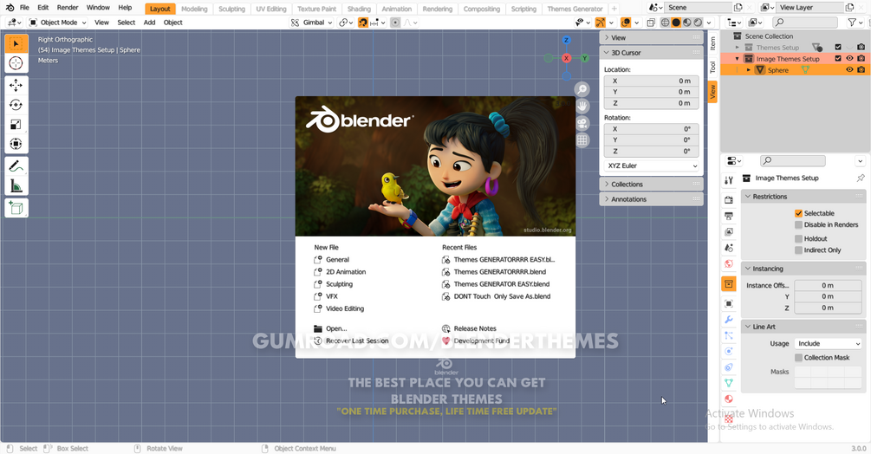
Task: Select the Cursor tool
Action: click(16, 63)
